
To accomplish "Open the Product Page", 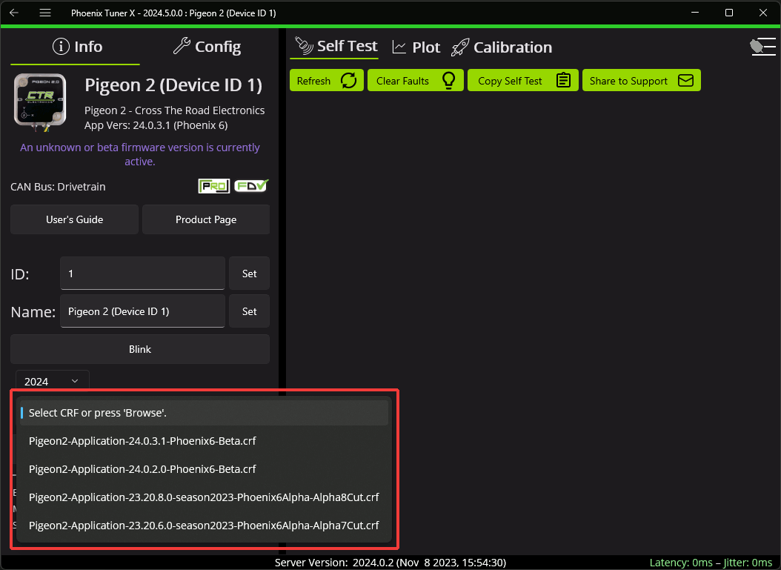I will [206, 219].
